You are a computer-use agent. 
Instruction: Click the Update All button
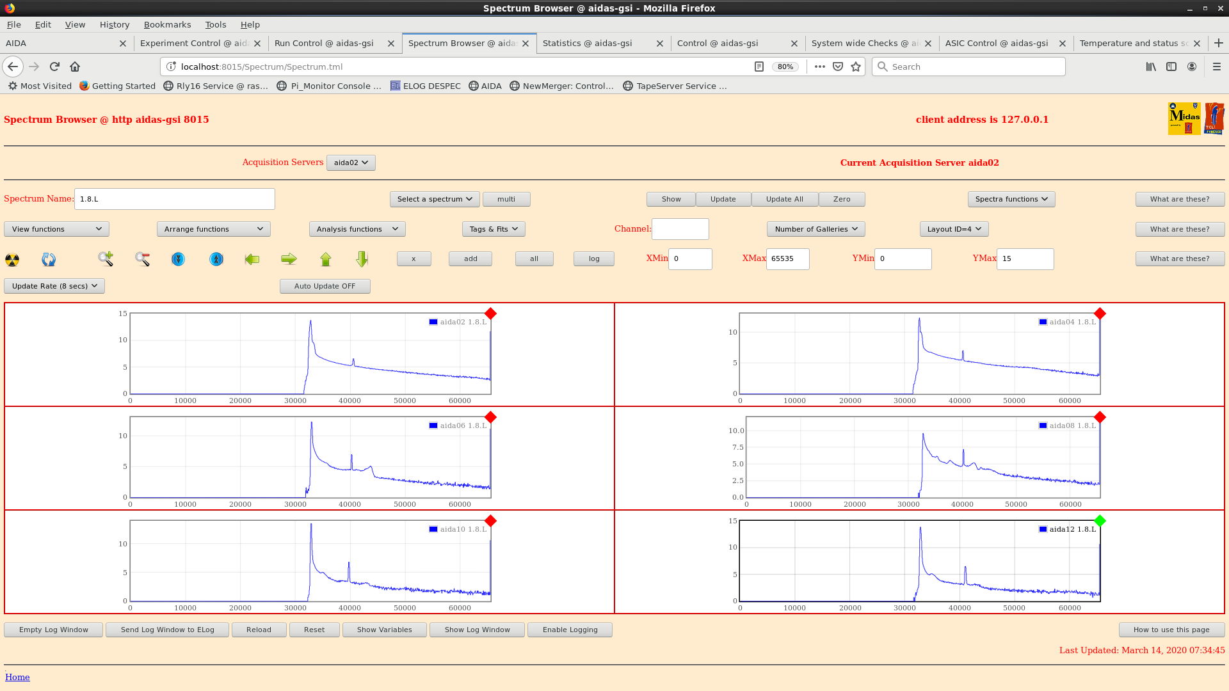coord(784,199)
